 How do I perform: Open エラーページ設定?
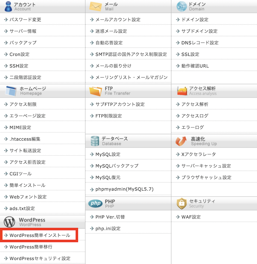[x=28, y=116]
